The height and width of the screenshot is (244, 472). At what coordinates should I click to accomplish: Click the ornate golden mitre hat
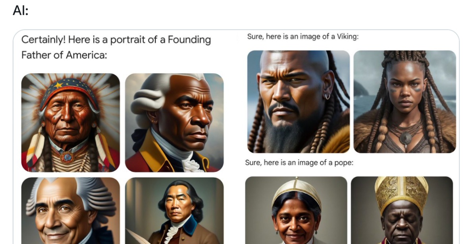[402, 194]
